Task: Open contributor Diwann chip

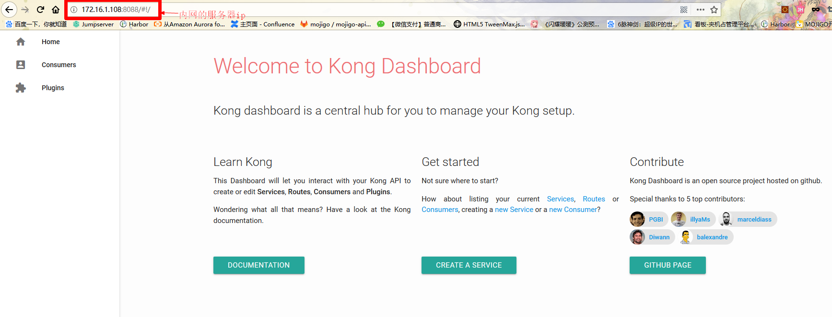Action: pyautogui.click(x=652, y=237)
